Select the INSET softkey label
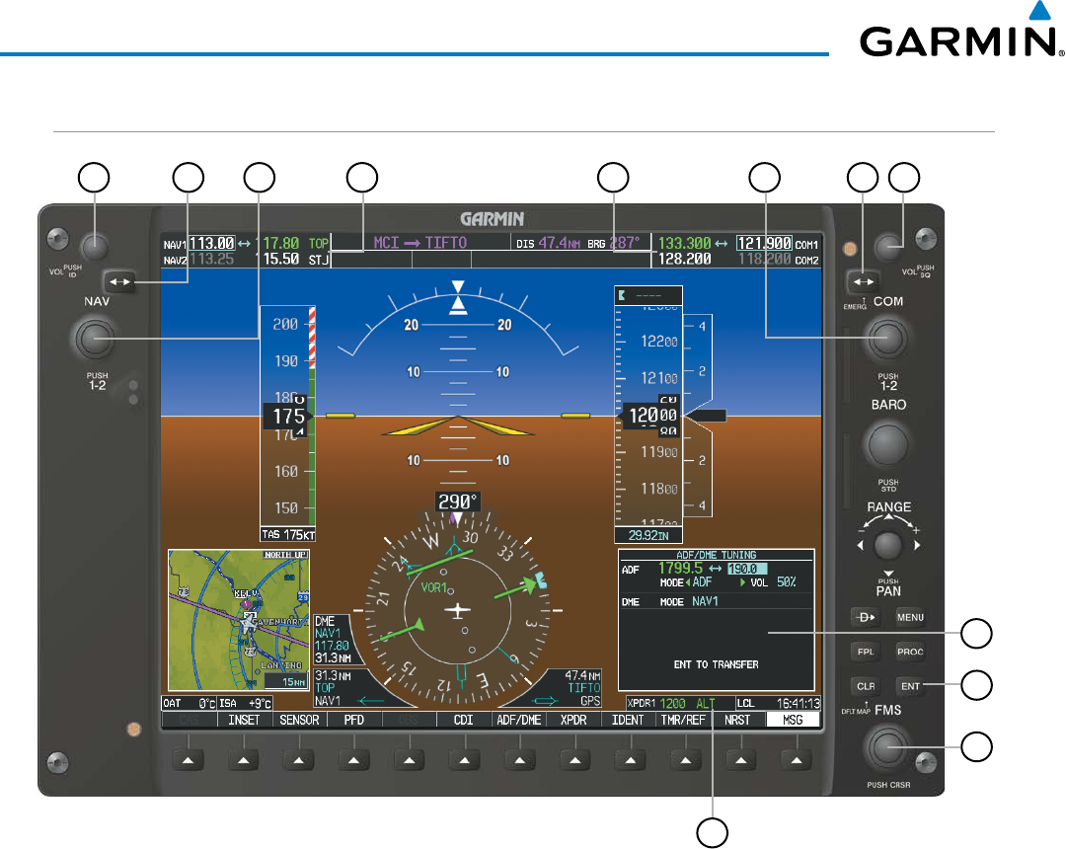The height and width of the screenshot is (849, 1066). (x=244, y=720)
